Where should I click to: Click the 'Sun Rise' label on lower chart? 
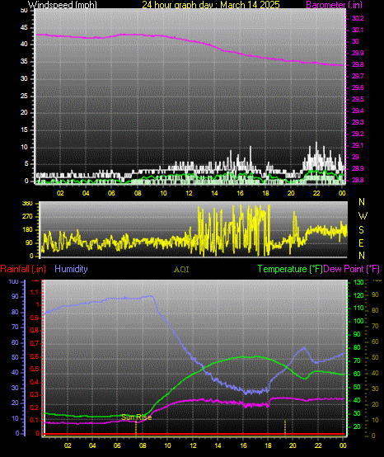[137, 417]
